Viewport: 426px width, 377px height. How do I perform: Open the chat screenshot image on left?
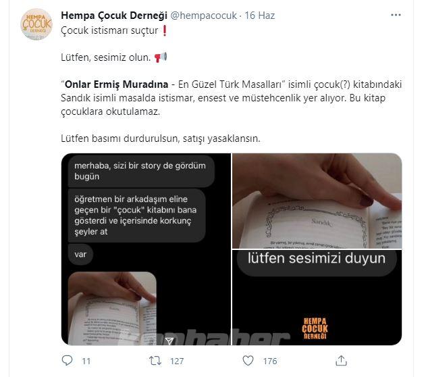click(147, 249)
